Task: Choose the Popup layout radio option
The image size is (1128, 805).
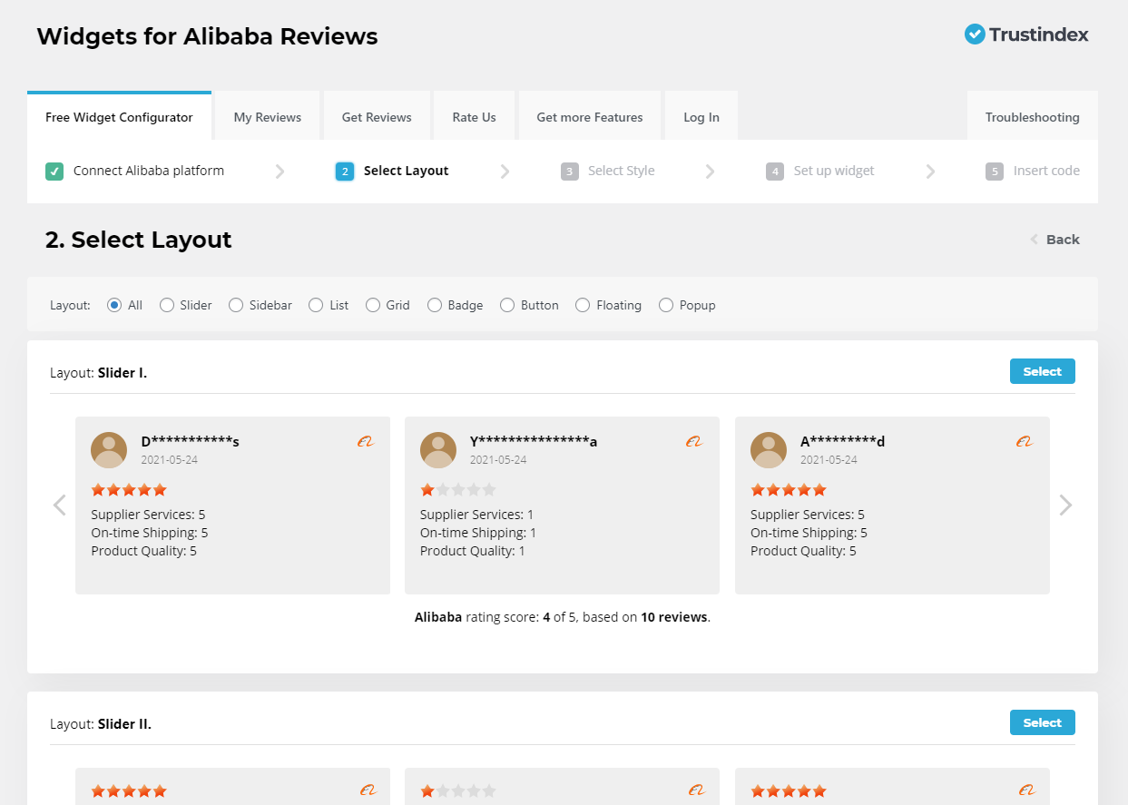Action: [x=667, y=305]
